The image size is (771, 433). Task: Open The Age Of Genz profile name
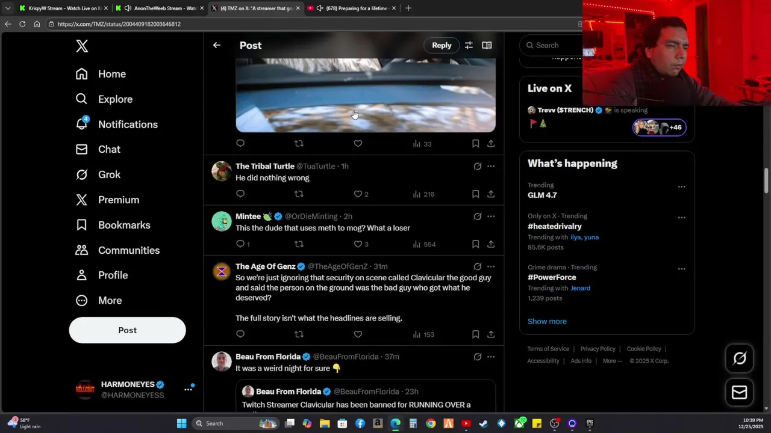266,266
